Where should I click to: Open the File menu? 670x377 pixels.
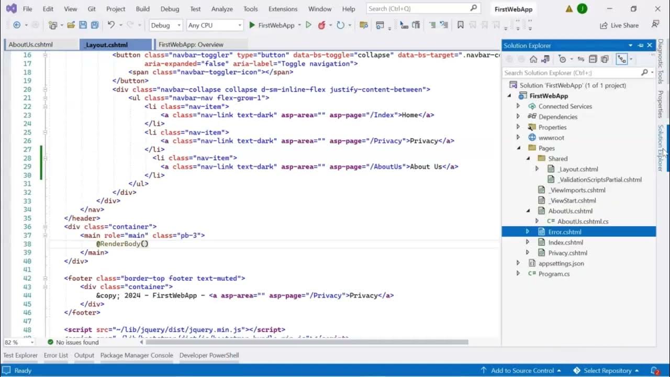click(x=28, y=9)
